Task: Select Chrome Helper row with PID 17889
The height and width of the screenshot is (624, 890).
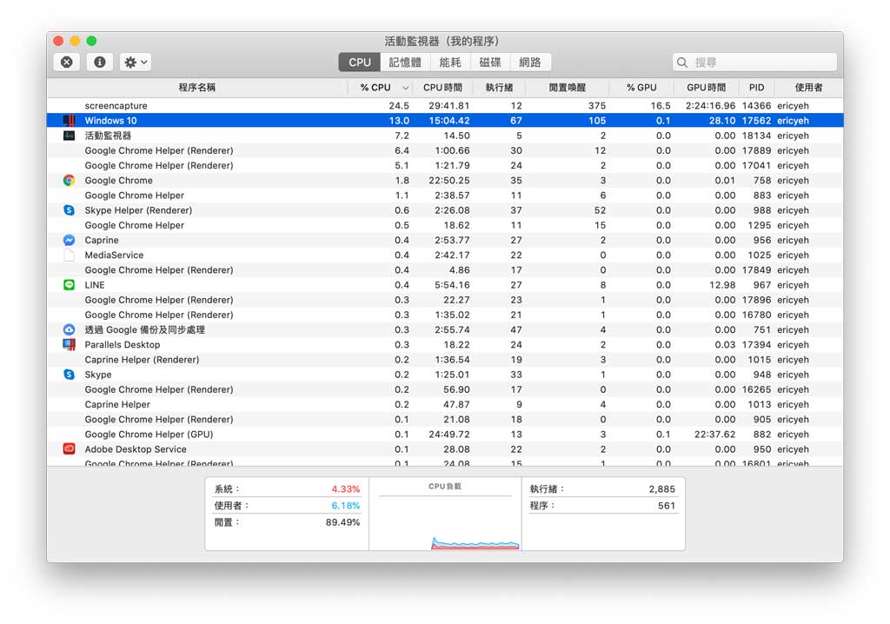Action: 445,150
